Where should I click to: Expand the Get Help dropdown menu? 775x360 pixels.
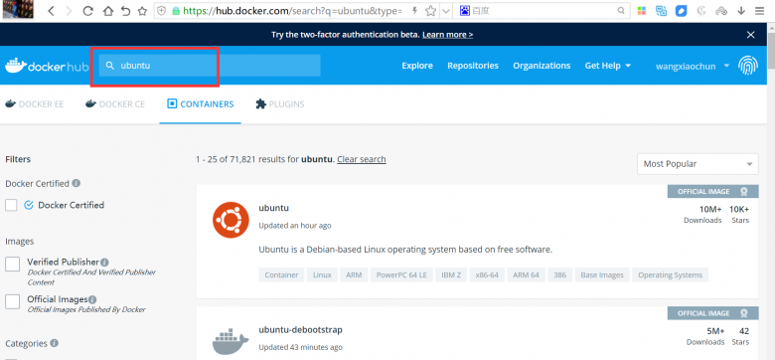[x=608, y=66]
